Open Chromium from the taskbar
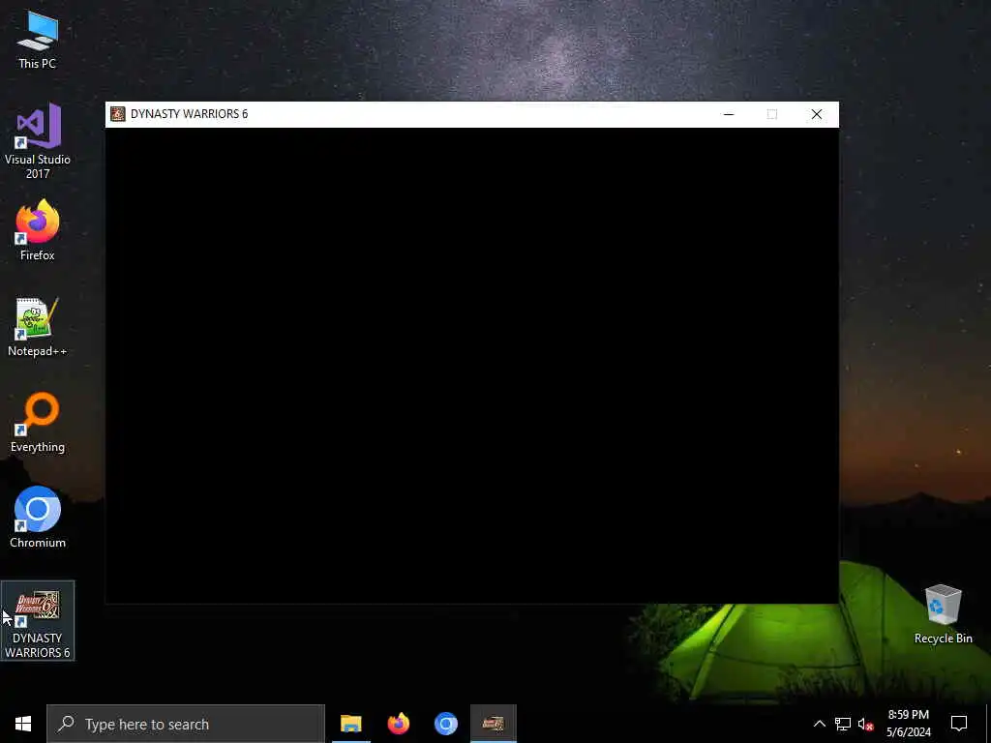This screenshot has width=991, height=743. pyautogui.click(x=445, y=724)
